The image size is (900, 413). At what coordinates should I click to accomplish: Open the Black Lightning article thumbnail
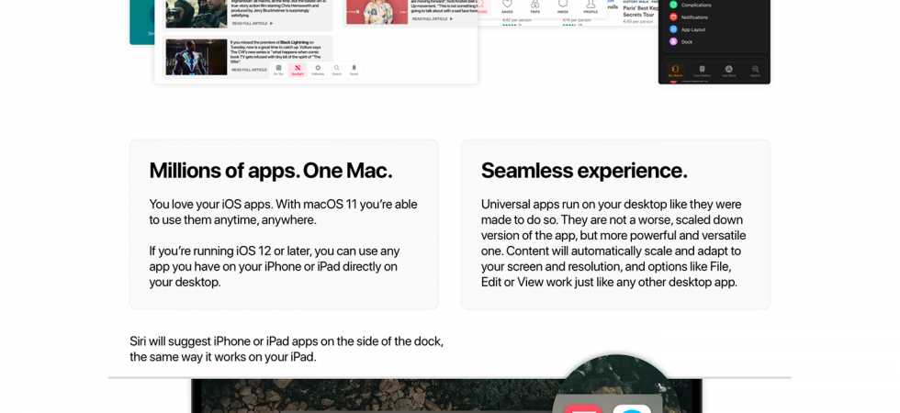tap(197, 57)
